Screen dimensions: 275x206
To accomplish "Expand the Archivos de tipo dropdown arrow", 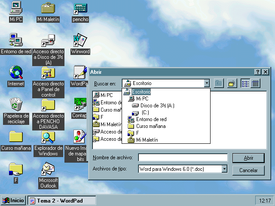I will (224, 169).
